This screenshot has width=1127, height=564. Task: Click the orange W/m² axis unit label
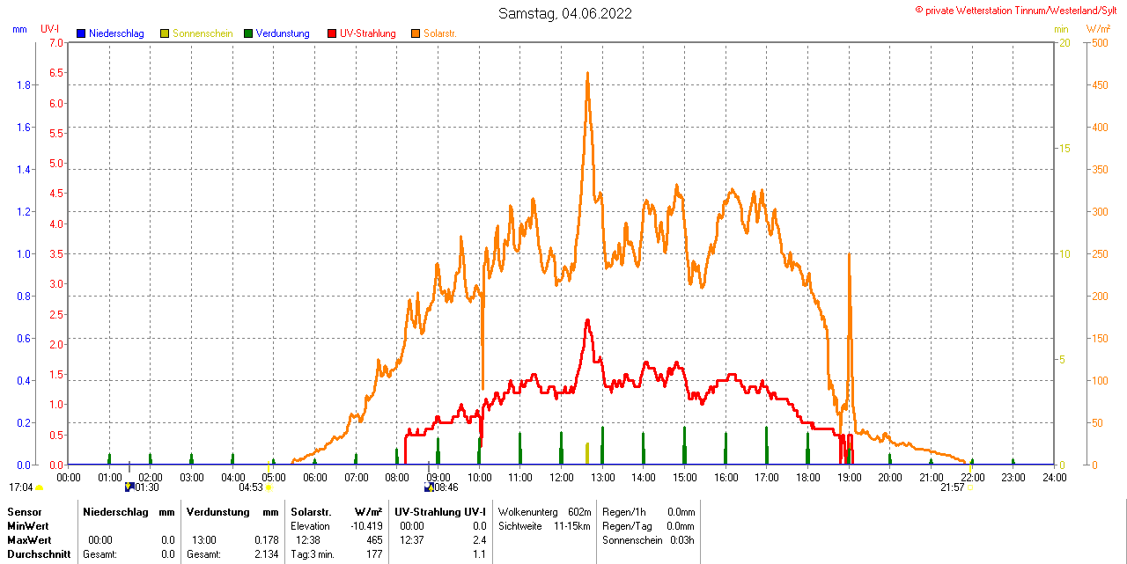[1099, 29]
